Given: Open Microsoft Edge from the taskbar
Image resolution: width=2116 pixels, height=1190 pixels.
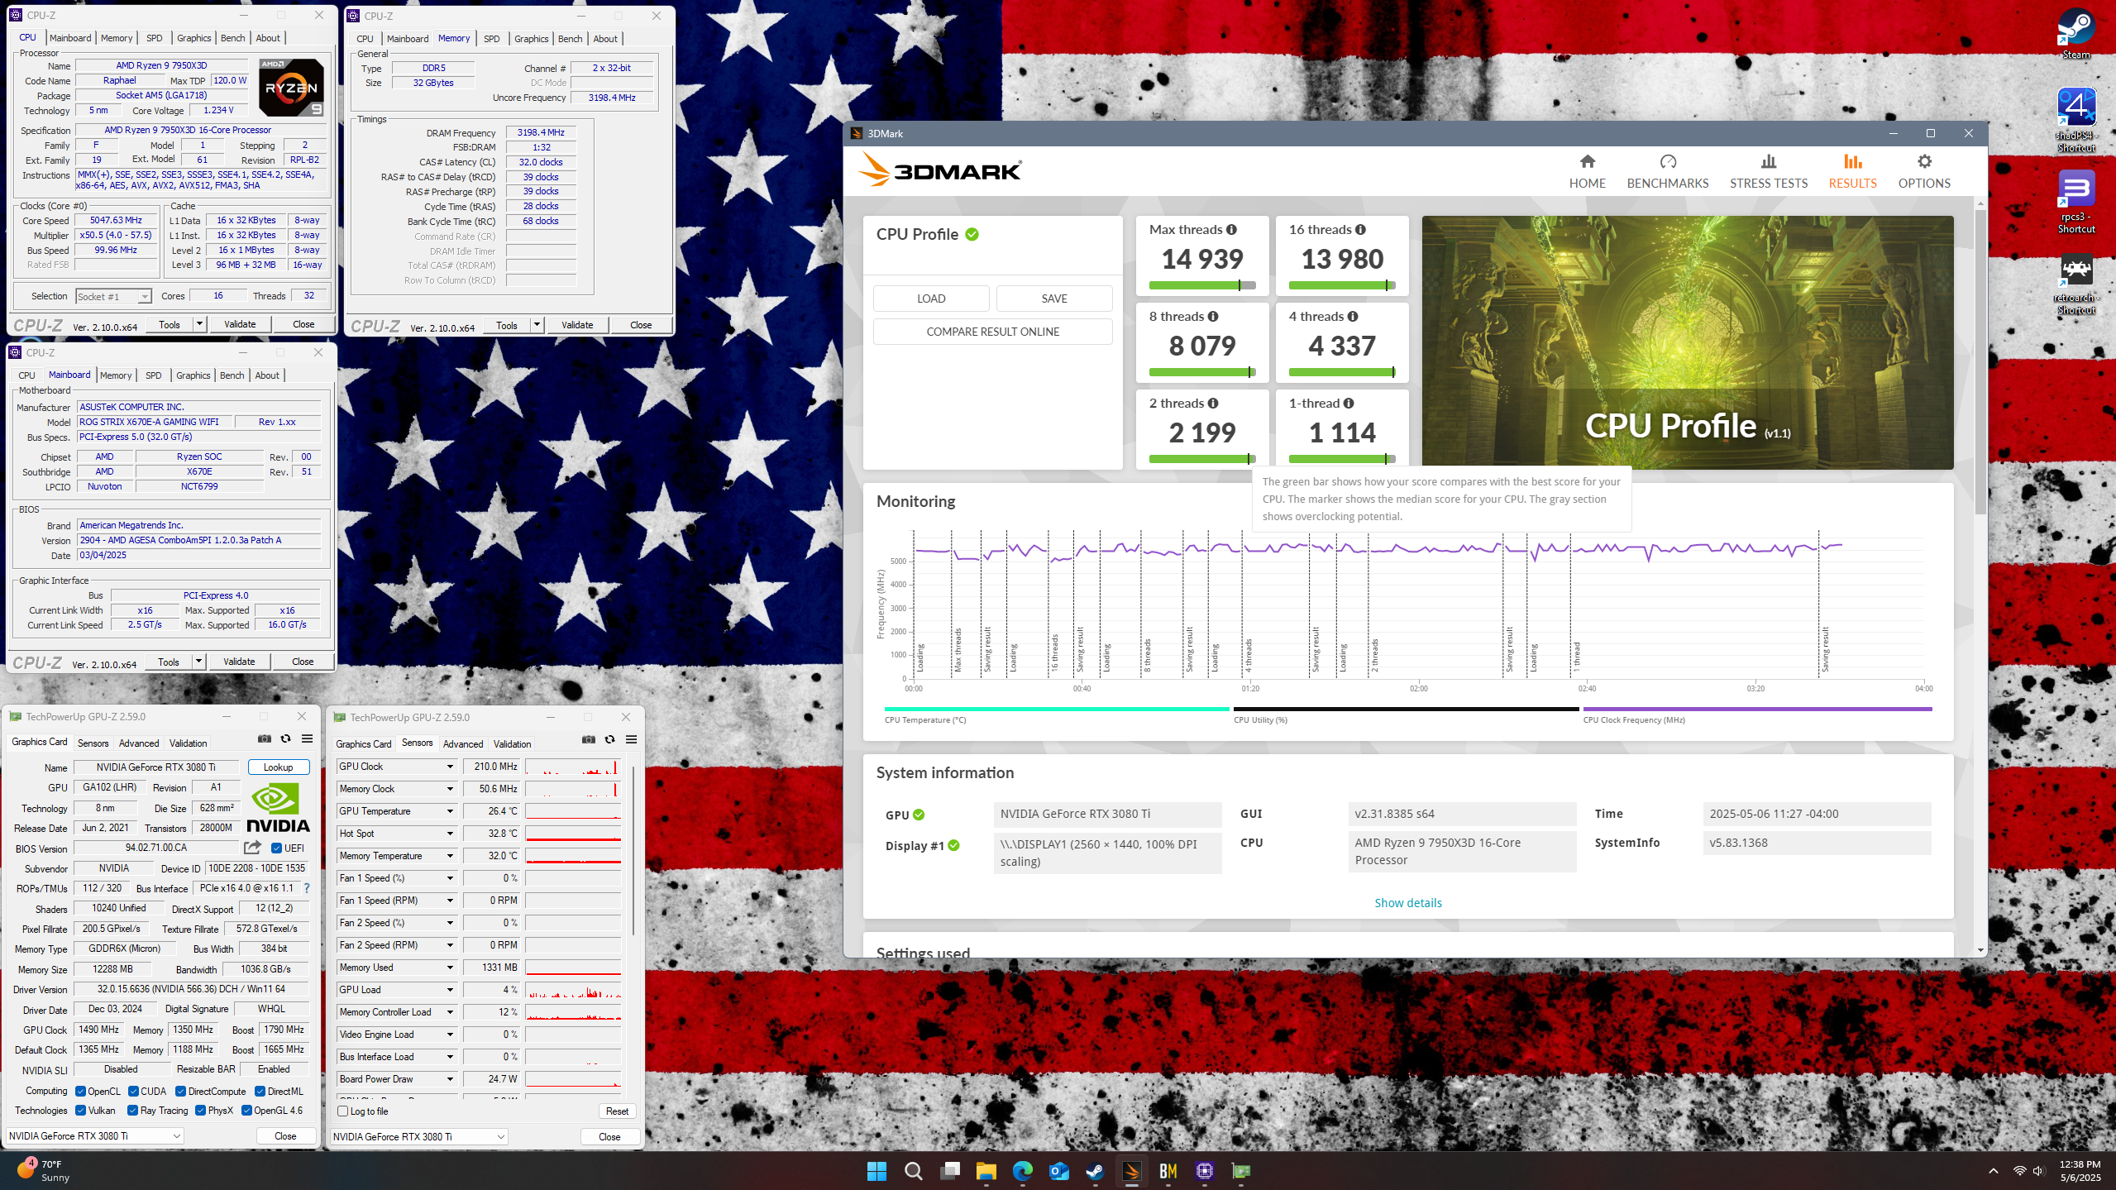Looking at the screenshot, I should [1022, 1171].
